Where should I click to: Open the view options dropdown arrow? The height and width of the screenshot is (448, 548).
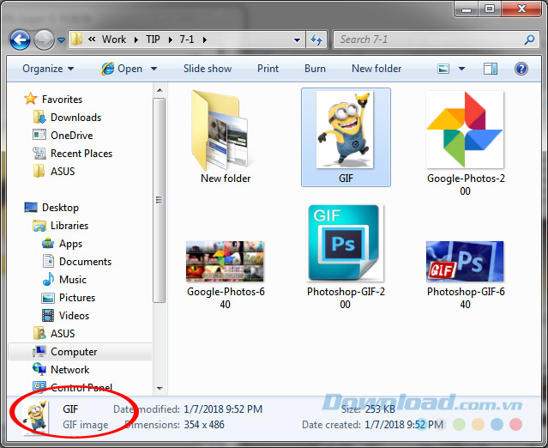coord(461,69)
